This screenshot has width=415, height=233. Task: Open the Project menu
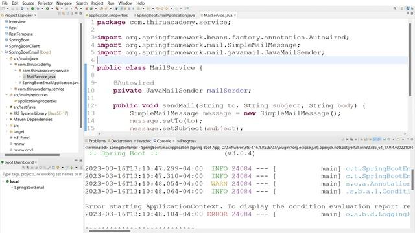[x=97, y=3]
